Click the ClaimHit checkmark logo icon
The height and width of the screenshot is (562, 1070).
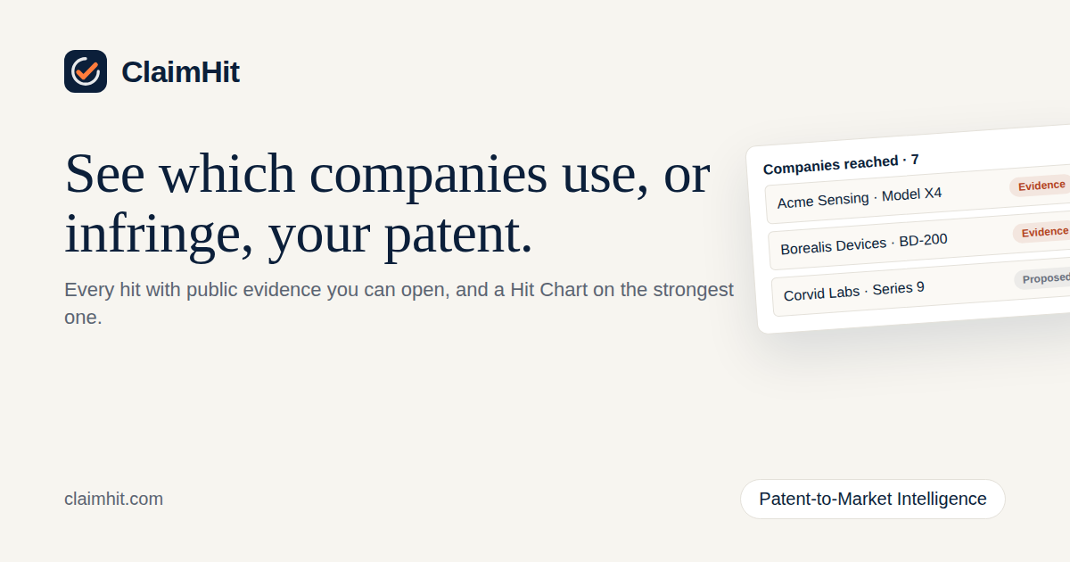[86, 71]
